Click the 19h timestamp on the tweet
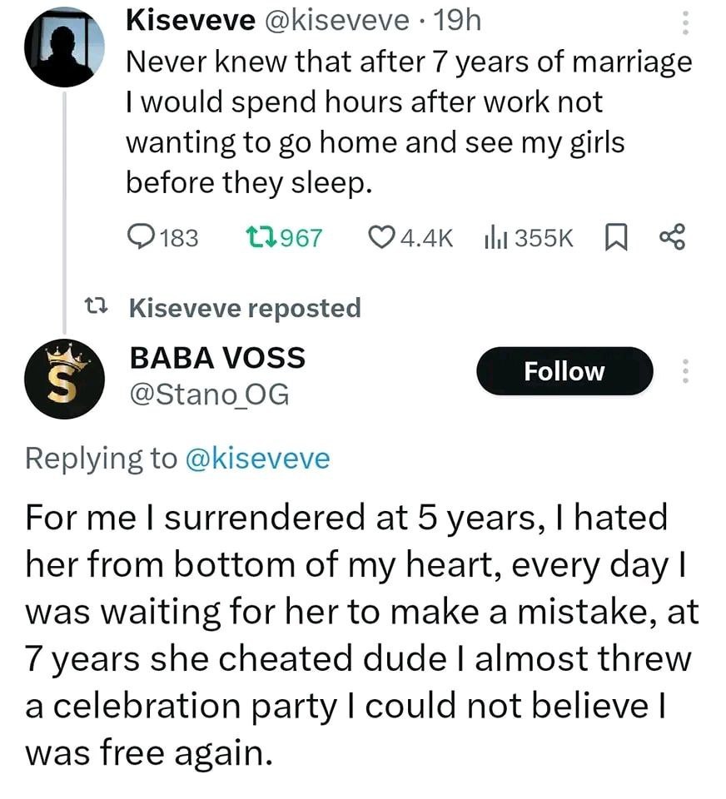The height and width of the screenshot is (799, 726). 459,22
